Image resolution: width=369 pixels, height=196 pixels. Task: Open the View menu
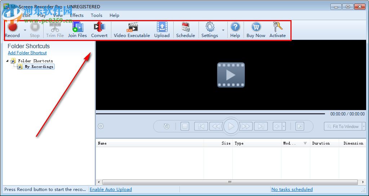58,15
